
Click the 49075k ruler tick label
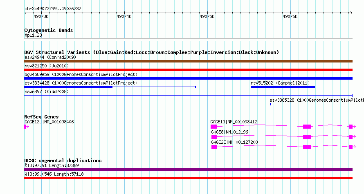coord(207,16)
